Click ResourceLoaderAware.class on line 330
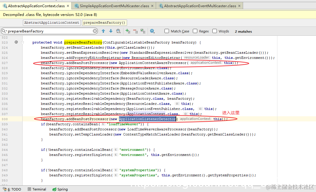Screen dimensions: 316x192 (147, 78)
